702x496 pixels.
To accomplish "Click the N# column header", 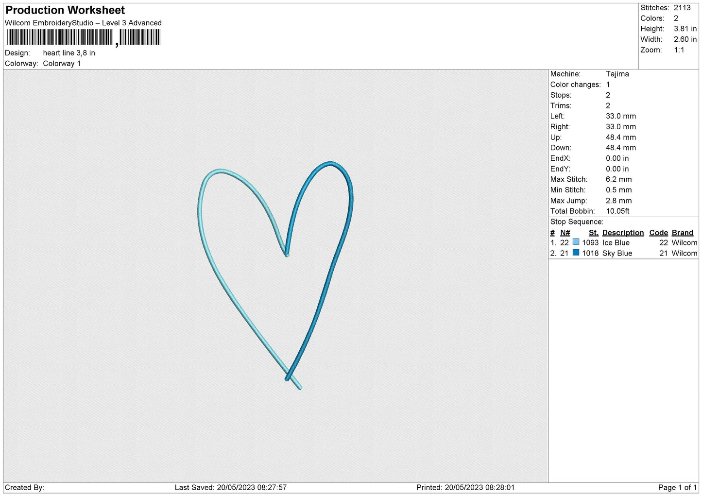I will pyautogui.click(x=565, y=233).
